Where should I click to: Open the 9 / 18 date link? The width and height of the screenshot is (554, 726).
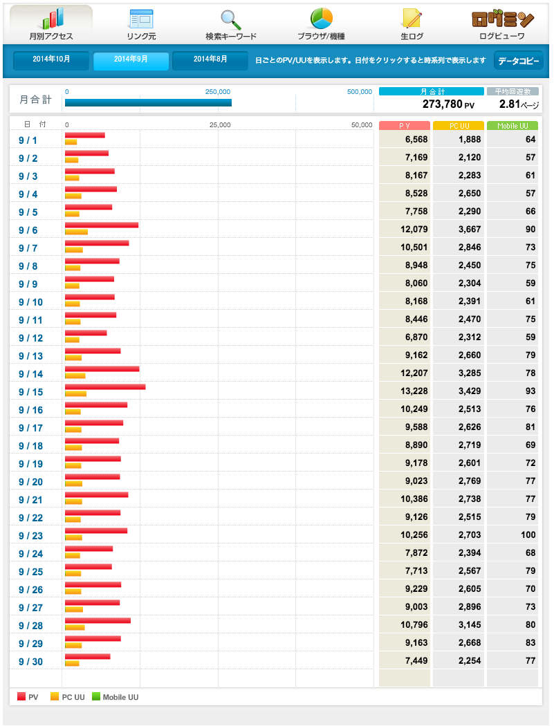point(30,447)
